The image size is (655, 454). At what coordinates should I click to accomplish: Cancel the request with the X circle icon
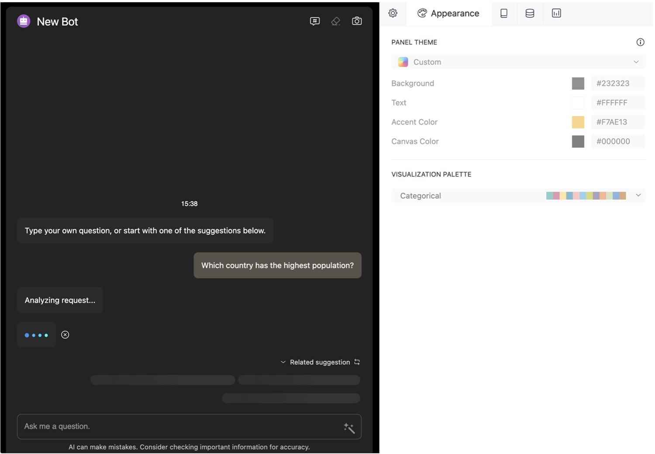coord(65,335)
